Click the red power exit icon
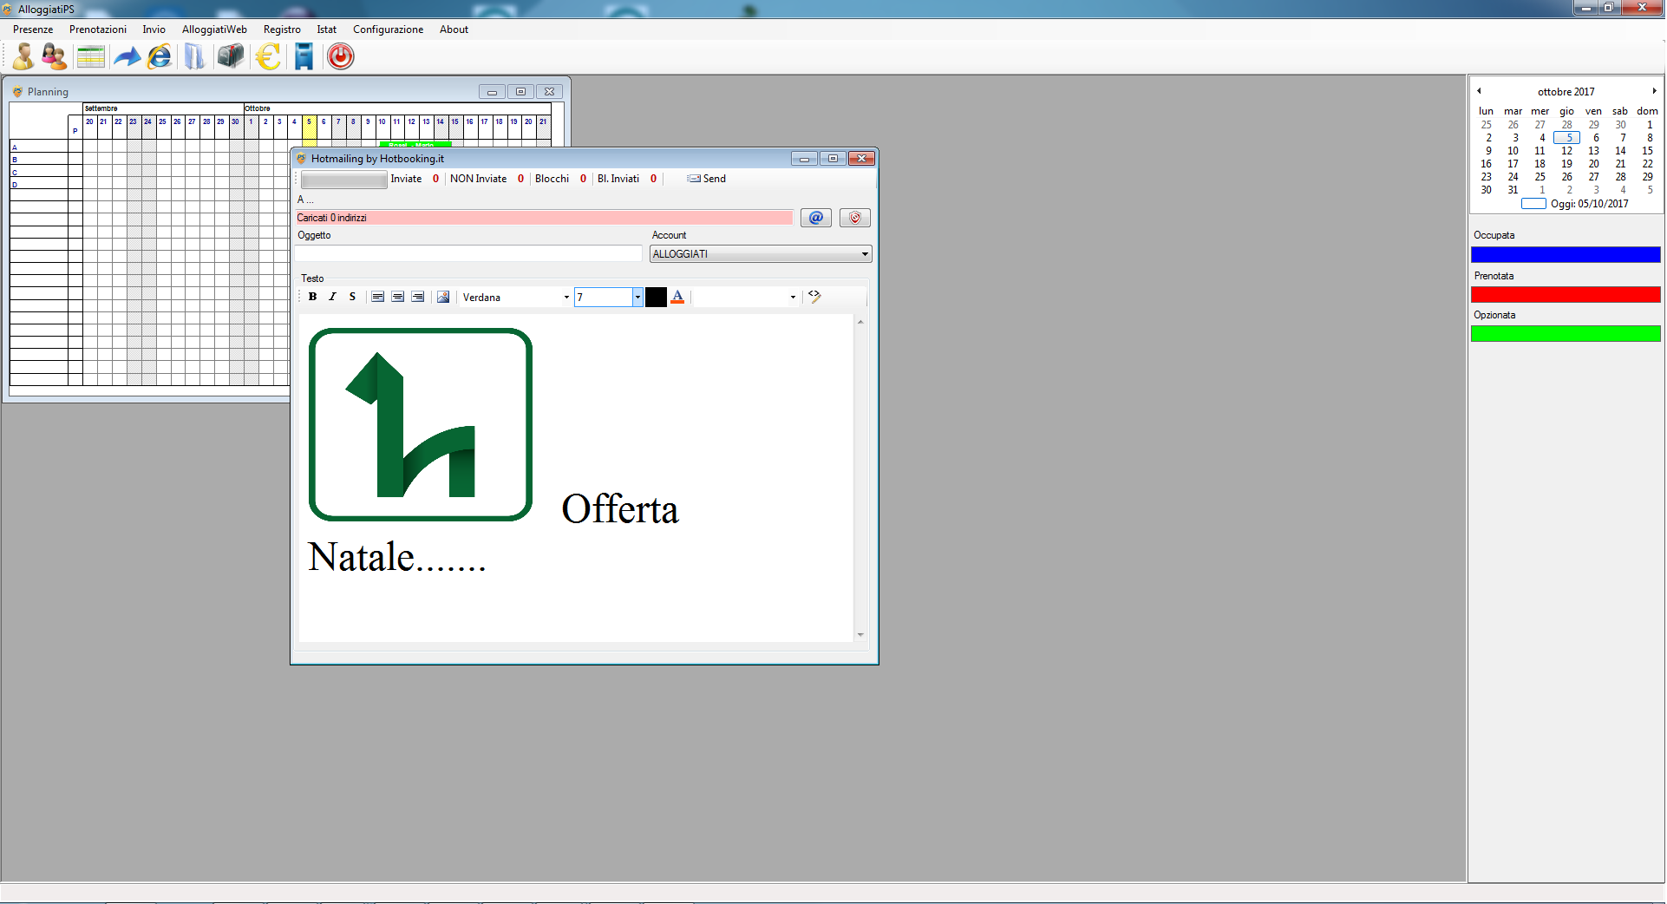This screenshot has height=904, width=1667. click(x=340, y=57)
